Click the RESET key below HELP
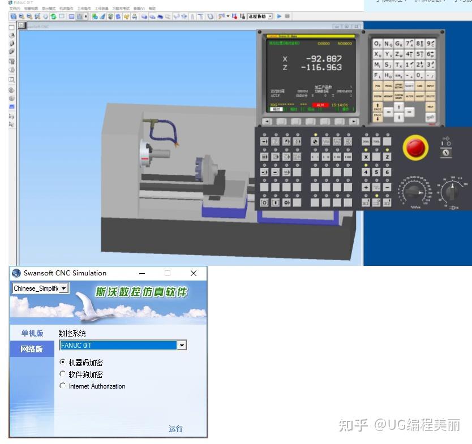Viewport: 472px width, 444px height. click(x=431, y=117)
